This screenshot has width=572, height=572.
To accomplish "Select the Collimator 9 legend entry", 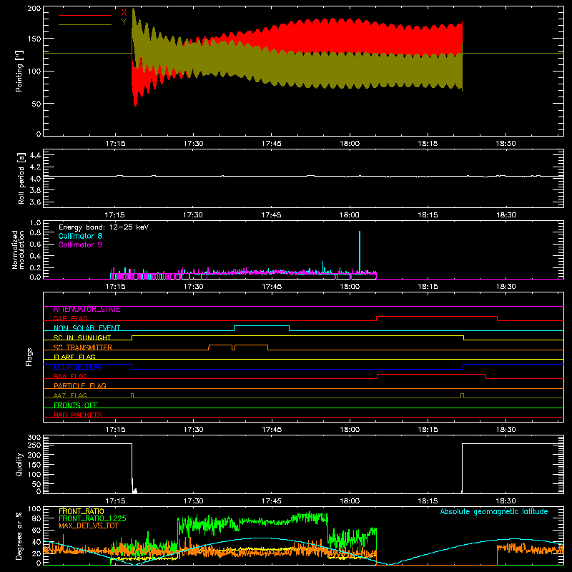I will point(80,245).
